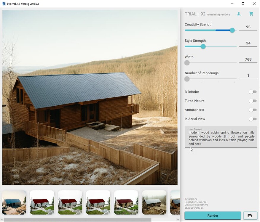Enable the Is Interior toggle

253,92
